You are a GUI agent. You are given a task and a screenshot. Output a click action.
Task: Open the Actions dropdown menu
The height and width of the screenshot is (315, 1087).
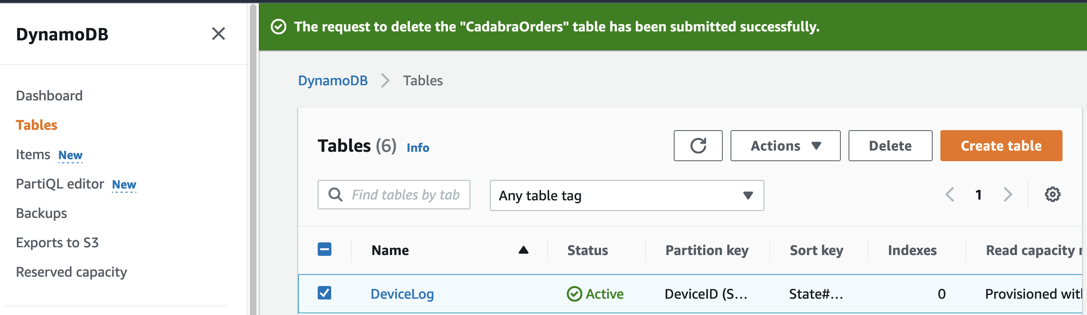[785, 146]
